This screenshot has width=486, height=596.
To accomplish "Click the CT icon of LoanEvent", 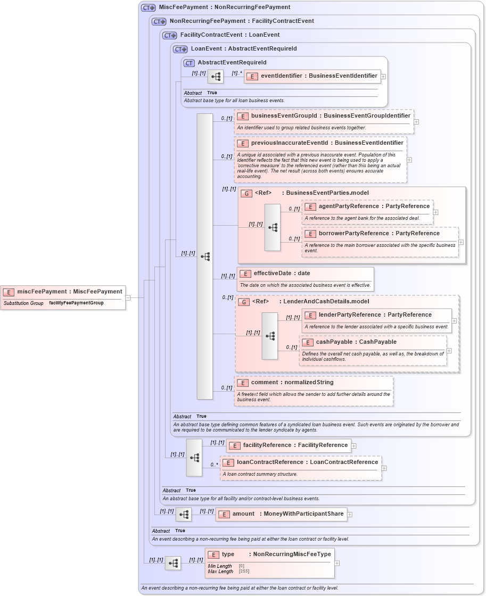I will coord(179,48).
